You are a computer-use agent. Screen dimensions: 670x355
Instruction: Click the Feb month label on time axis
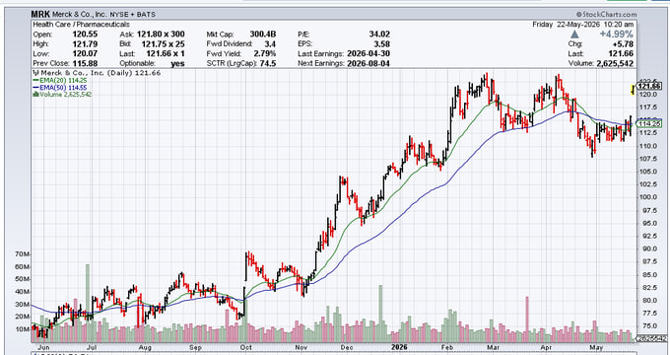pyautogui.click(x=447, y=347)
